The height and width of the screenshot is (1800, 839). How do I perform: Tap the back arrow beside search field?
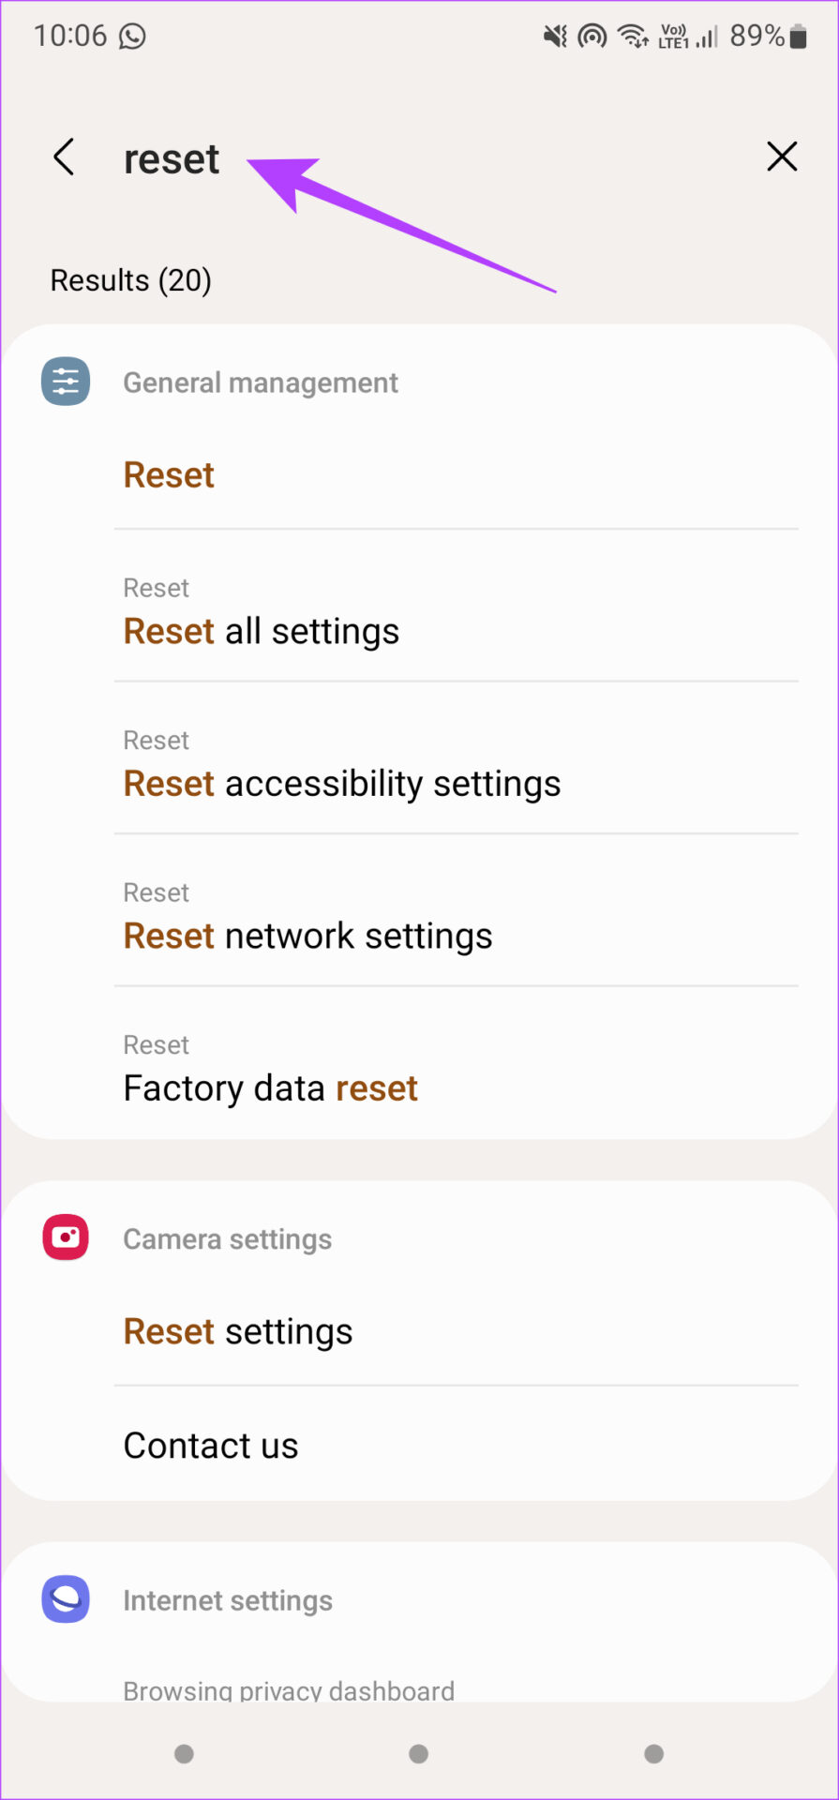tap(64, 157)
